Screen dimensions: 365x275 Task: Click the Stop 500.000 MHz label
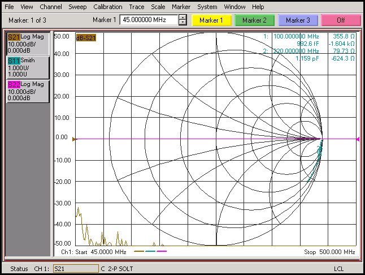(329, 252)
